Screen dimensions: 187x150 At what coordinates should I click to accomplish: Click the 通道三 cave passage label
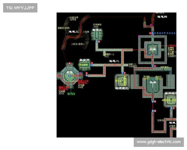[x=74, y=32]
